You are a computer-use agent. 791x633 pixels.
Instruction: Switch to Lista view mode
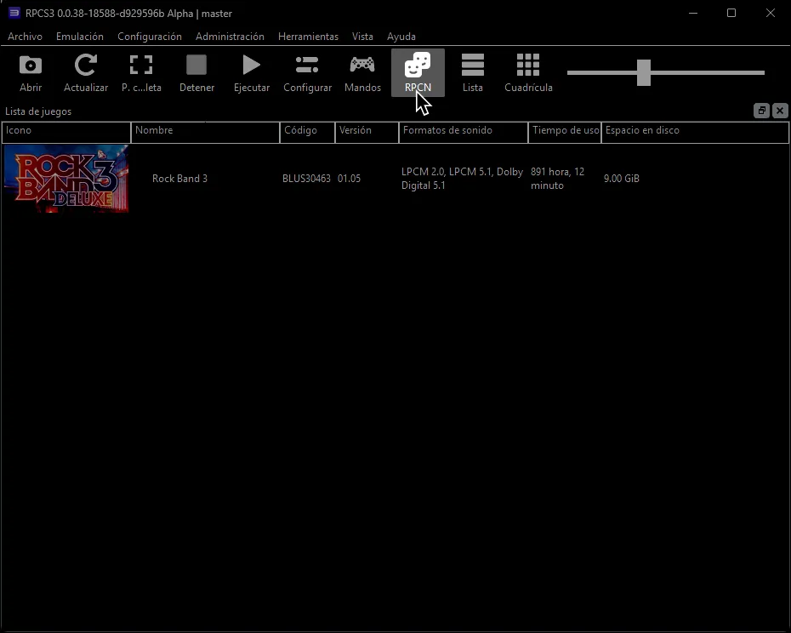coord(472,71)
